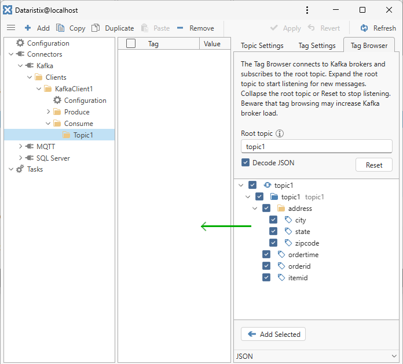Viewport: 403px width, 364px height.
Task: Toggle the select-all checkbox in Tag header
Action: pyautogui.click(x=131, y=44)
